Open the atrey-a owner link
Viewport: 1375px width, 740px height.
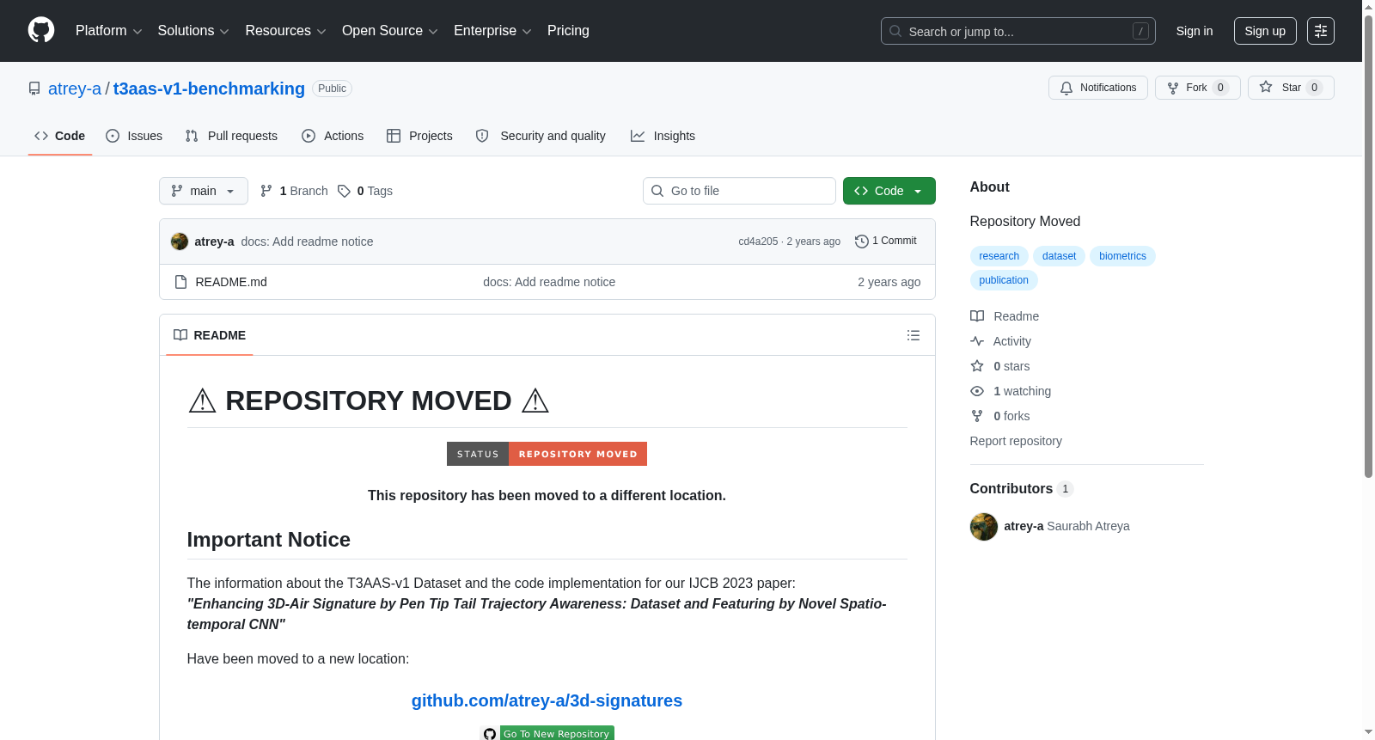click(x=75, y=89)
